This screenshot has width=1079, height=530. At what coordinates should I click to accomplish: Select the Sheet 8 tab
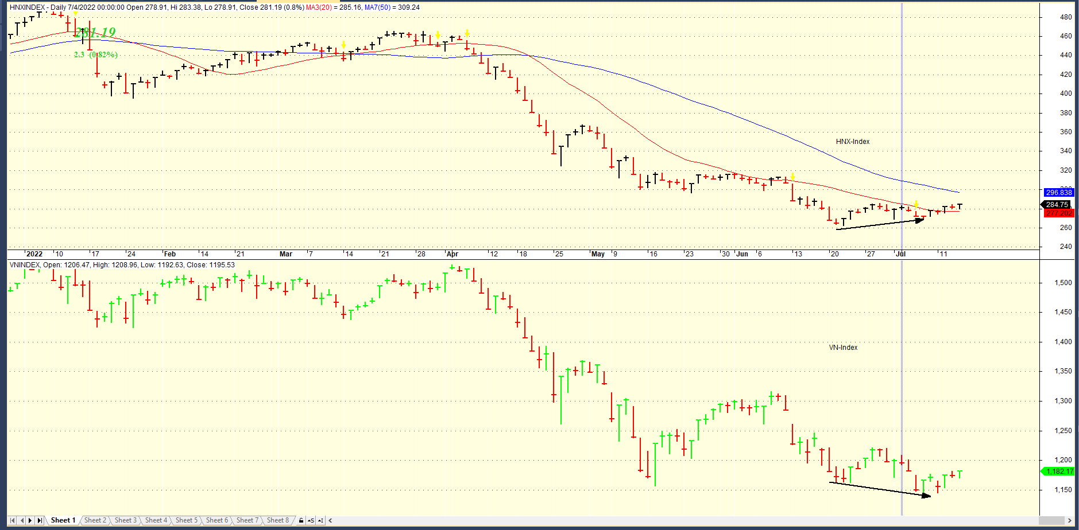277,520
